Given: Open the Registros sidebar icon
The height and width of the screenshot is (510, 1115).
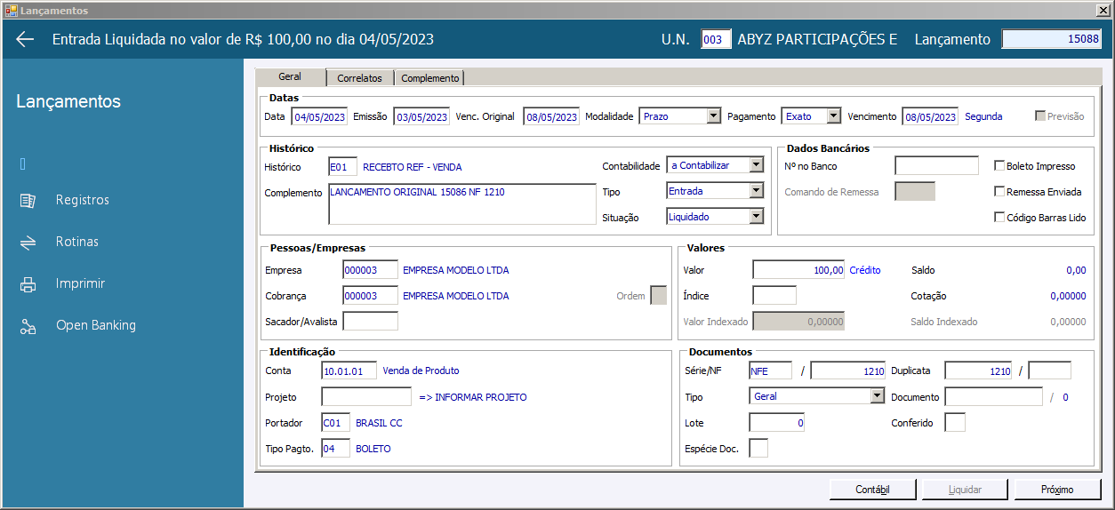Looking at the screenshot, I should [28, 201].
